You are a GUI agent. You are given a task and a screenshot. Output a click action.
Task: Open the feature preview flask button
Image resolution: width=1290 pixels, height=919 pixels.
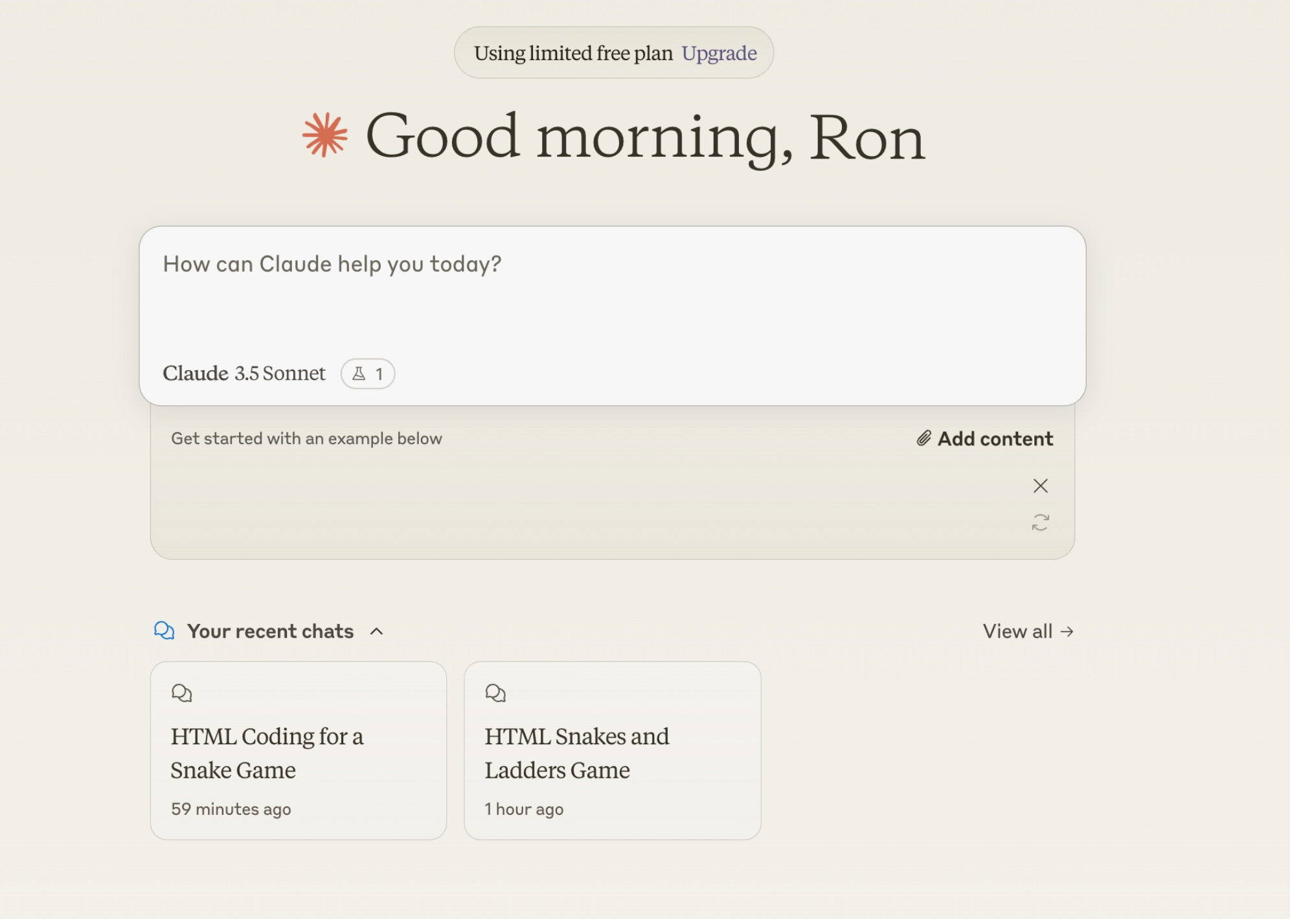click(368, 373)
